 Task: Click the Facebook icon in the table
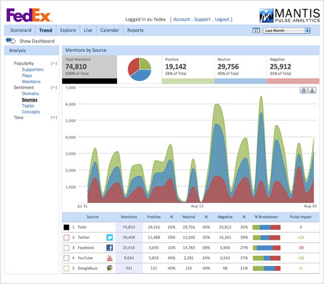coord(109,248)
